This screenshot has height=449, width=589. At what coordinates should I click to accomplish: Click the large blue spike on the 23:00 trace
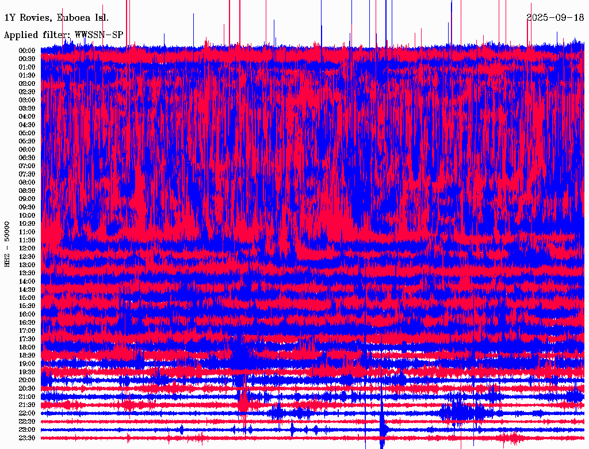pos(382,431)
